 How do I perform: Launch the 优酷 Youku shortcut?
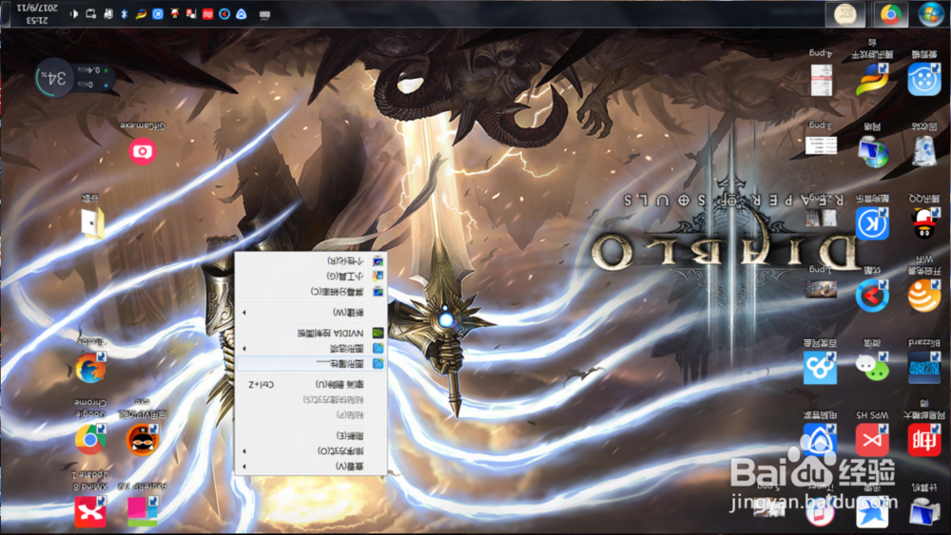(872, 296)
